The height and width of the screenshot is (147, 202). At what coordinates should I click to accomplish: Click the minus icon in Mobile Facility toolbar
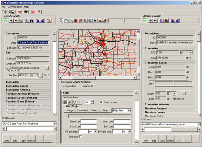155,21
